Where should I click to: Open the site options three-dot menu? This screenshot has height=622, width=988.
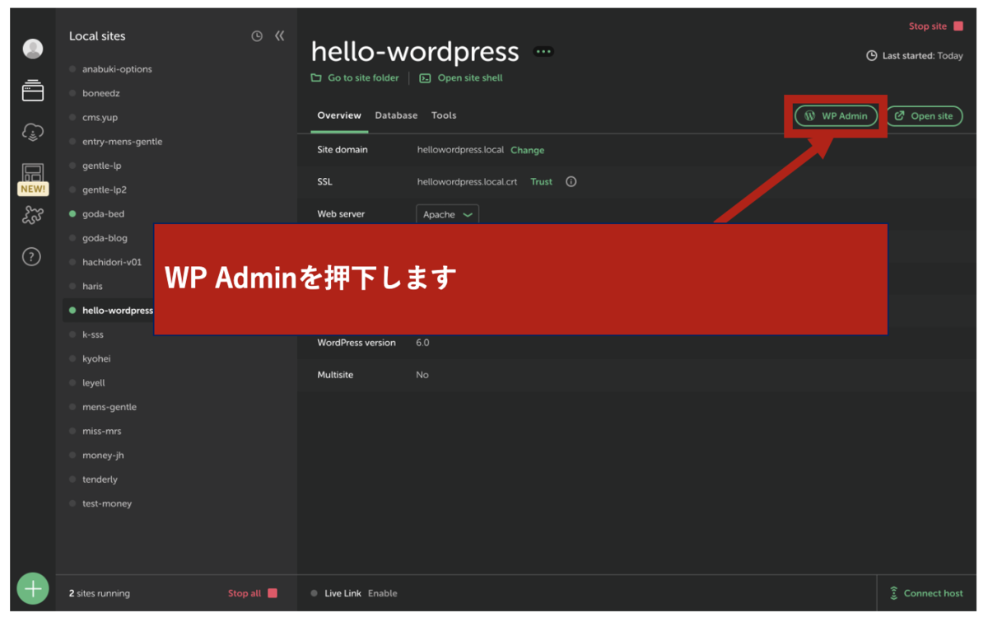543,51
